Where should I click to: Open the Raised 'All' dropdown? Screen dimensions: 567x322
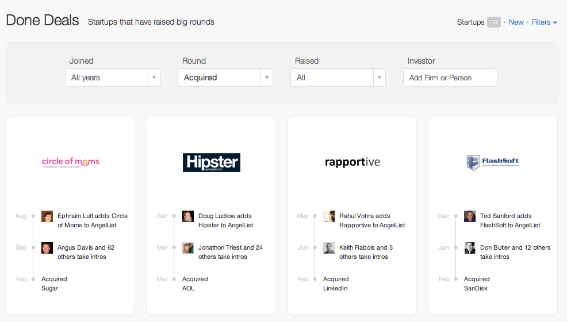(338, 77)
